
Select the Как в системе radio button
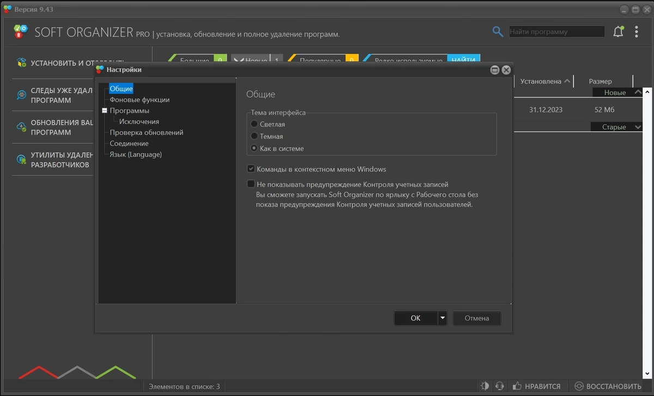254,148
